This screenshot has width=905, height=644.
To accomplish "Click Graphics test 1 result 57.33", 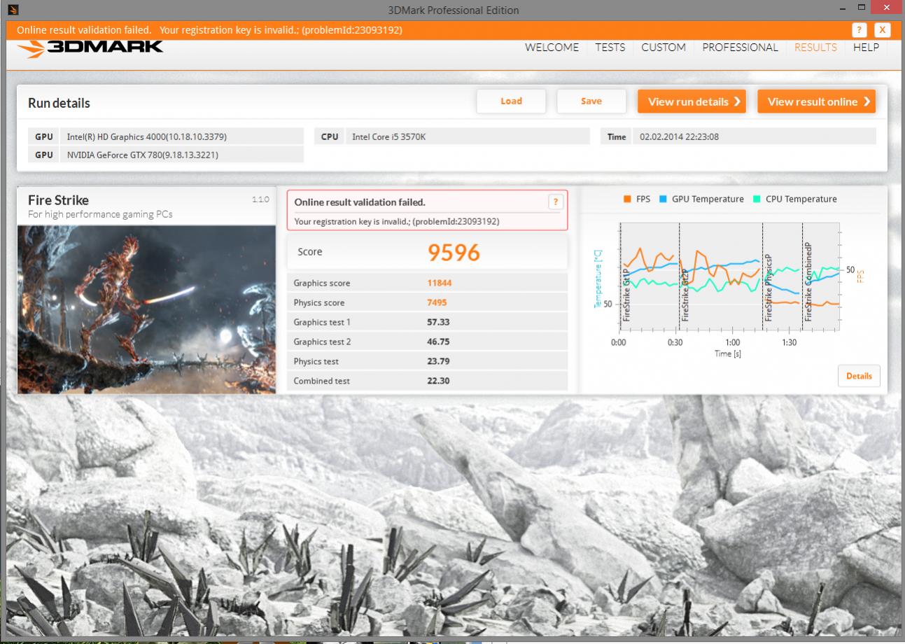I will pos(438,322).
